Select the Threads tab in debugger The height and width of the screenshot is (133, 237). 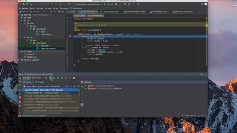point(40,82)
